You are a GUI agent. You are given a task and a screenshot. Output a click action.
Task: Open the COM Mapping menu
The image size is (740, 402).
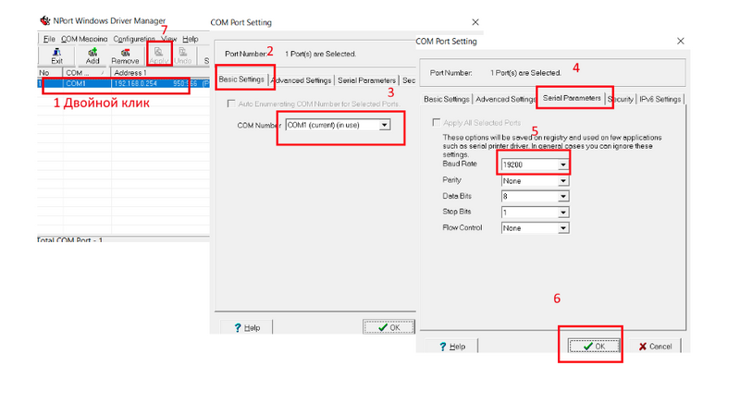[84, 39]
